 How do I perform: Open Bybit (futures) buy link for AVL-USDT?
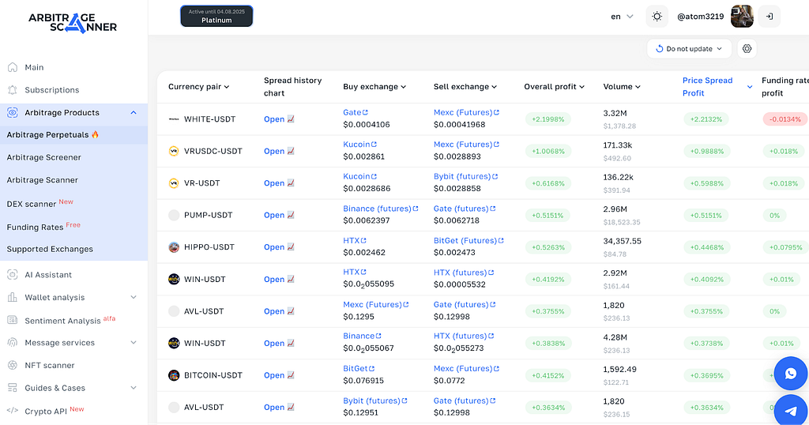click(x=375, y=401)
